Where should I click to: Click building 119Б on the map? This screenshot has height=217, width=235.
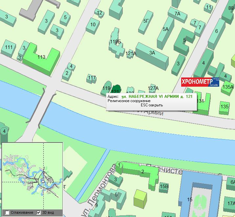pyautogui.click(x=116, y=42)
